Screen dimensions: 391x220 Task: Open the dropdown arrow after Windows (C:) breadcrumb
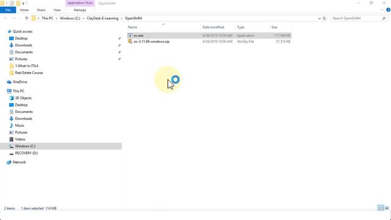pos(84,18)
